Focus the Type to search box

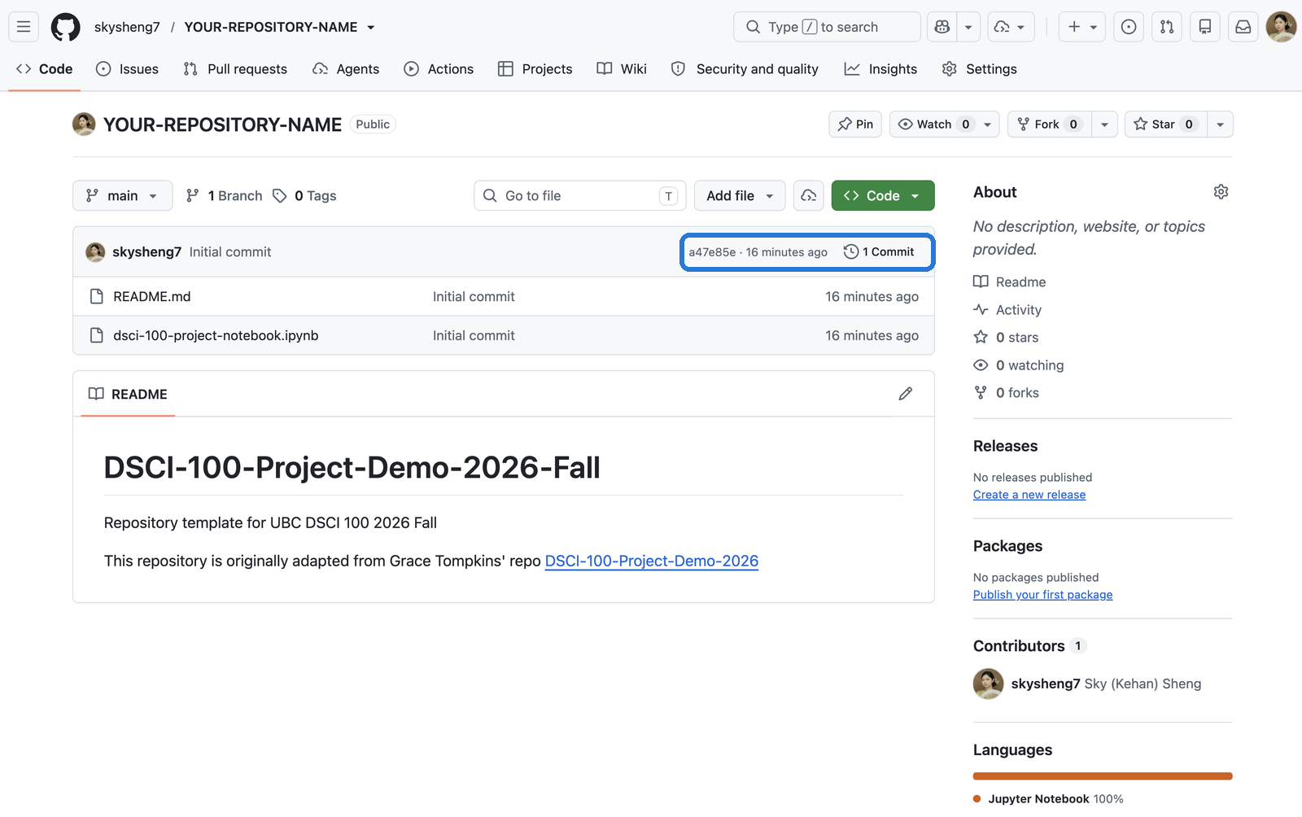(x=827, y=27)
